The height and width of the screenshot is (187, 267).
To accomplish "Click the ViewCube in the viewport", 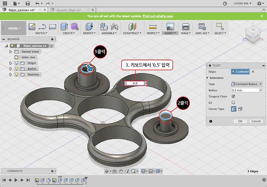I will click(253, 35).
